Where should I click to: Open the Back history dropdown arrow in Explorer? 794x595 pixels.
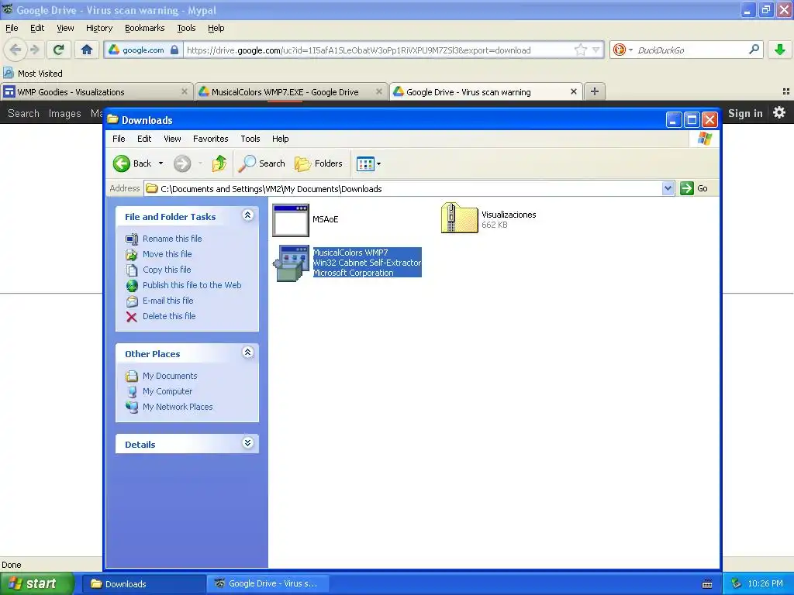161,163
